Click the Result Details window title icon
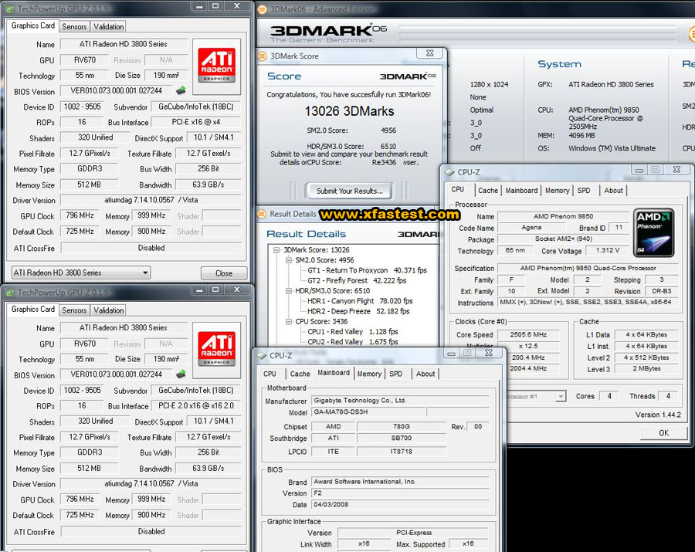 262,214
